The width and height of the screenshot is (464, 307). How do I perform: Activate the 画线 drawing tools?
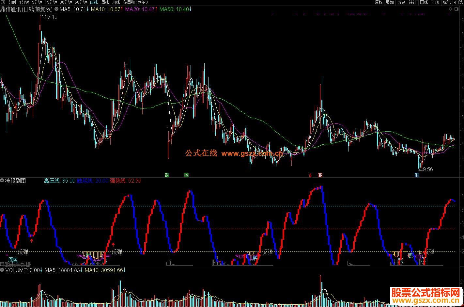pos(424,2)
